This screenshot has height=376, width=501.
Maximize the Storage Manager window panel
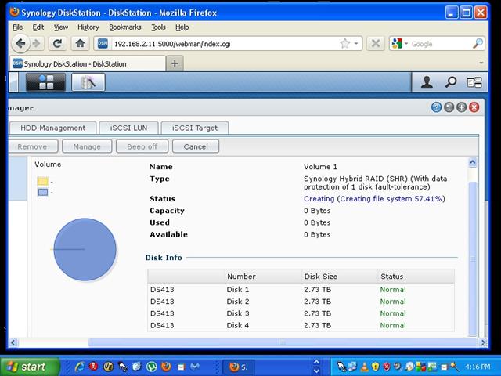[x=461, y=107]
